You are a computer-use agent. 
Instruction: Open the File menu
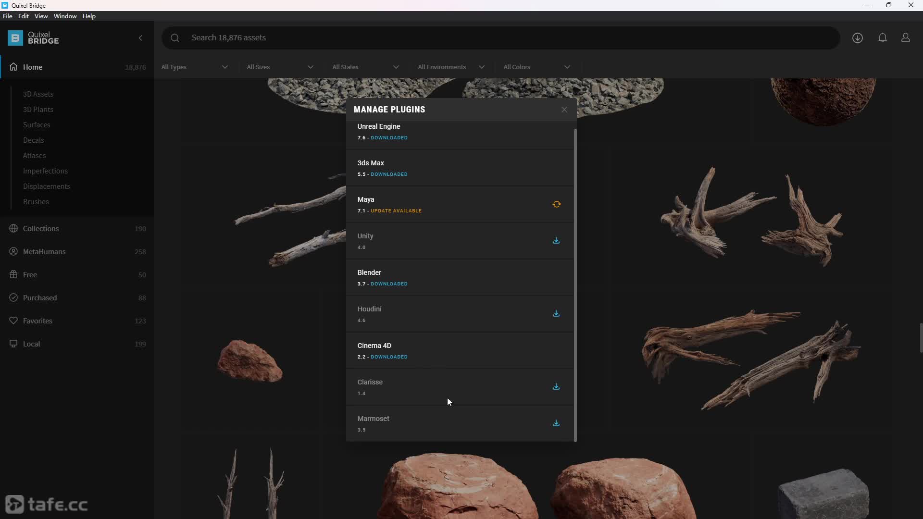(8, 16)
